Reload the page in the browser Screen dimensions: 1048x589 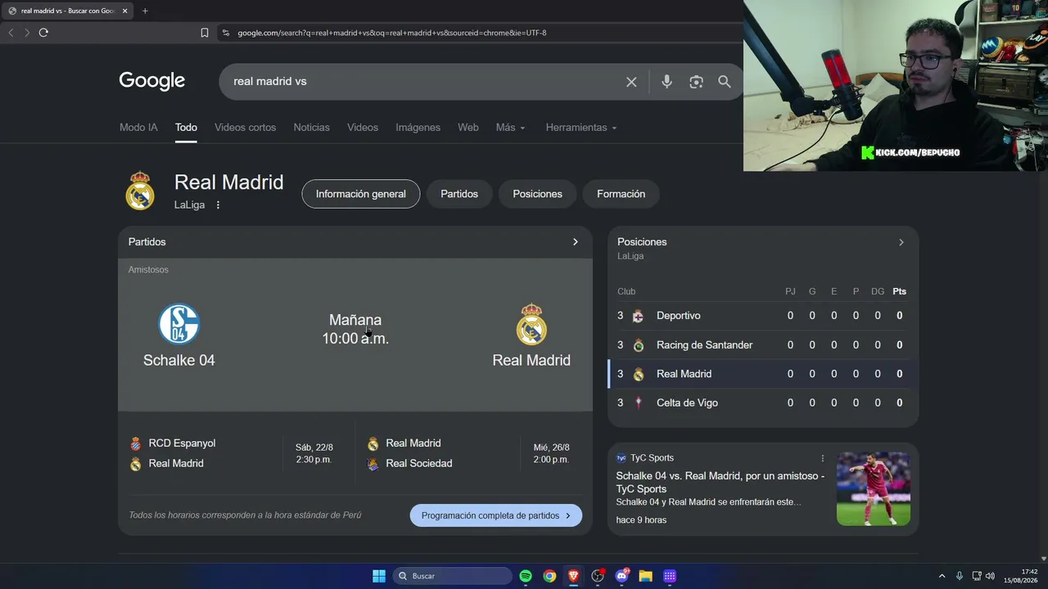[43, 33]
